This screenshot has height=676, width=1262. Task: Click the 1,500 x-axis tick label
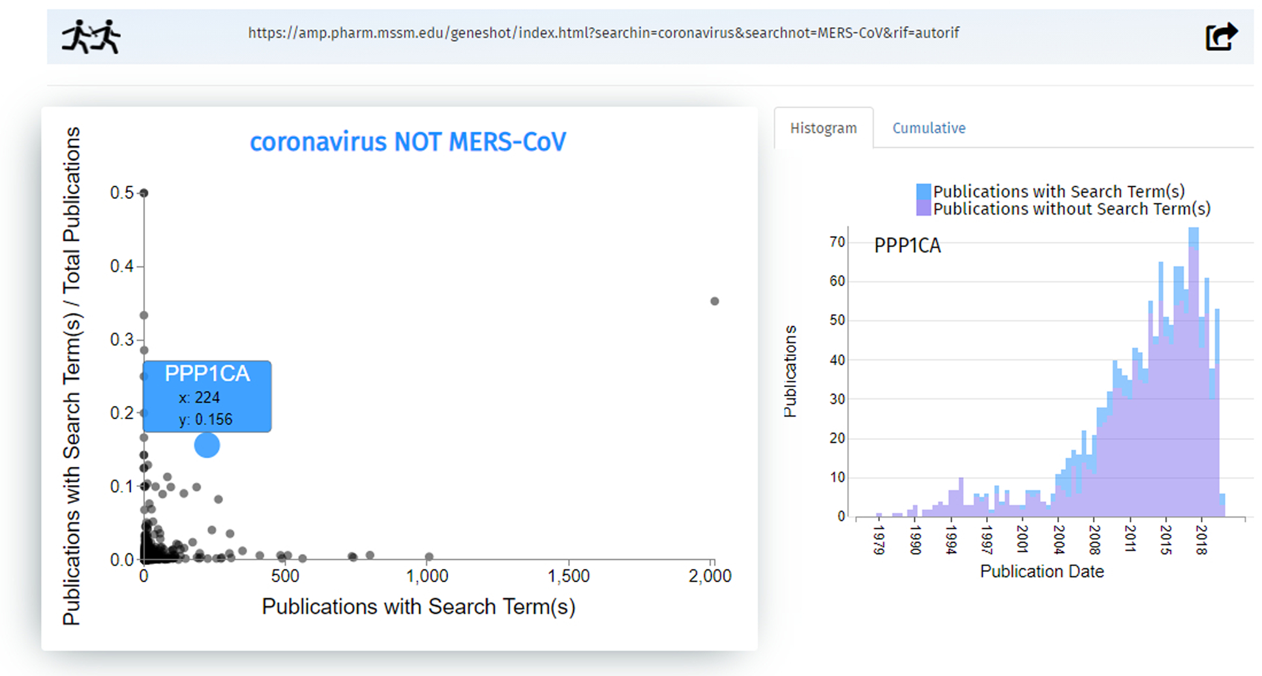coord(568,576)
